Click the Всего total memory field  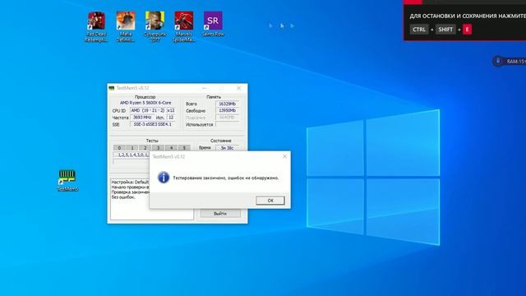227,104
